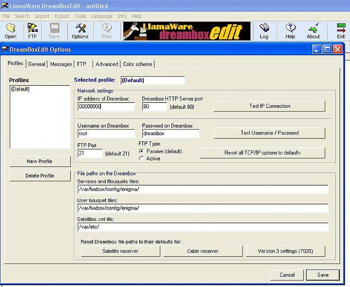Open the FTP transfer toolbar icon
Viewport: 350px width, 287px height.
coord(32,31)
